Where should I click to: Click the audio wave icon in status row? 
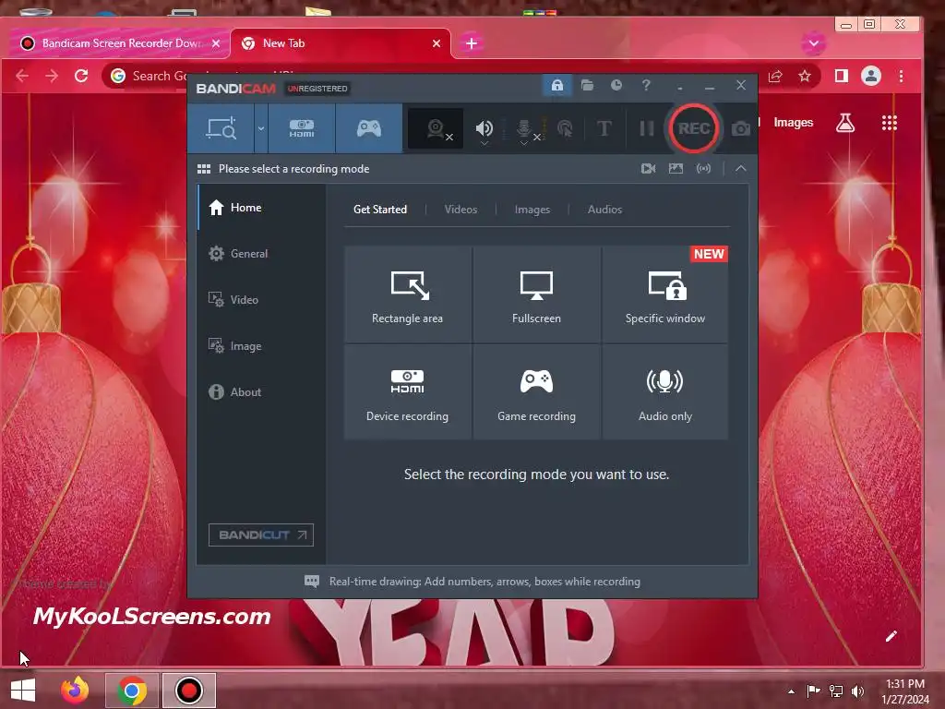tap(703, 168)
